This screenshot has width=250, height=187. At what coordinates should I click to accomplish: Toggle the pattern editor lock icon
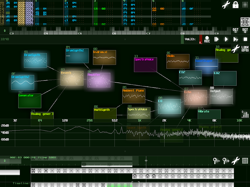(235, 5)
